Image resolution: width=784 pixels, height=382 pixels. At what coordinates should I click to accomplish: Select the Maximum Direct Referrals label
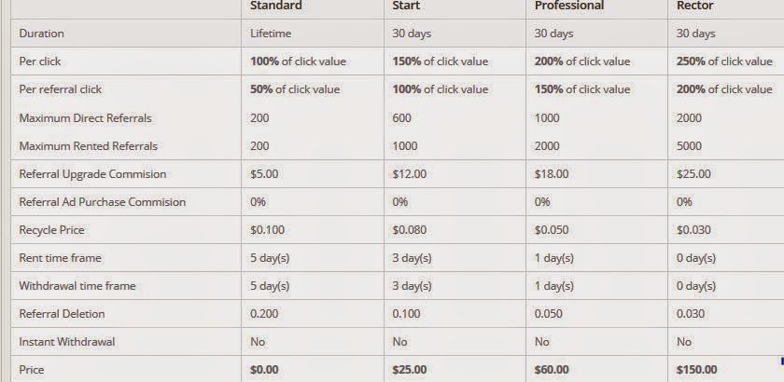coord(85,118)
